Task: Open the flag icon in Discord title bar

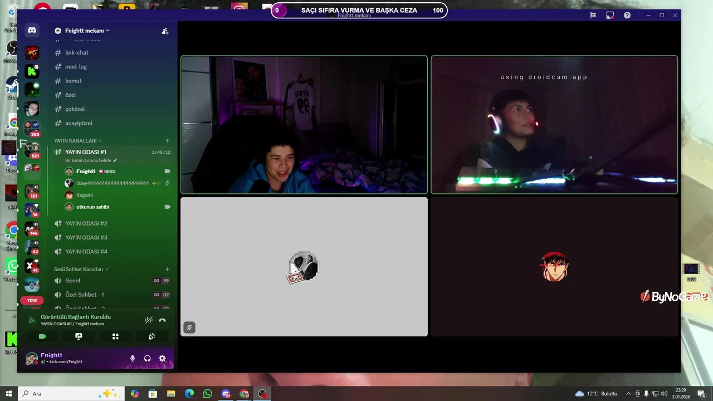Action: click(593, 16)
